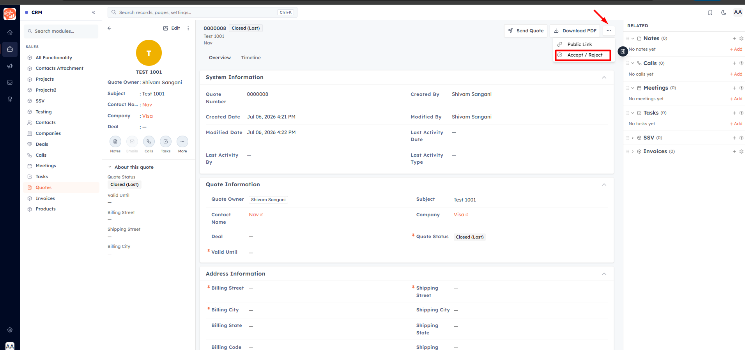Collapse the Address Information section
Screen dimensions: 745x350
pyautogui.click(x=604, y=274)
